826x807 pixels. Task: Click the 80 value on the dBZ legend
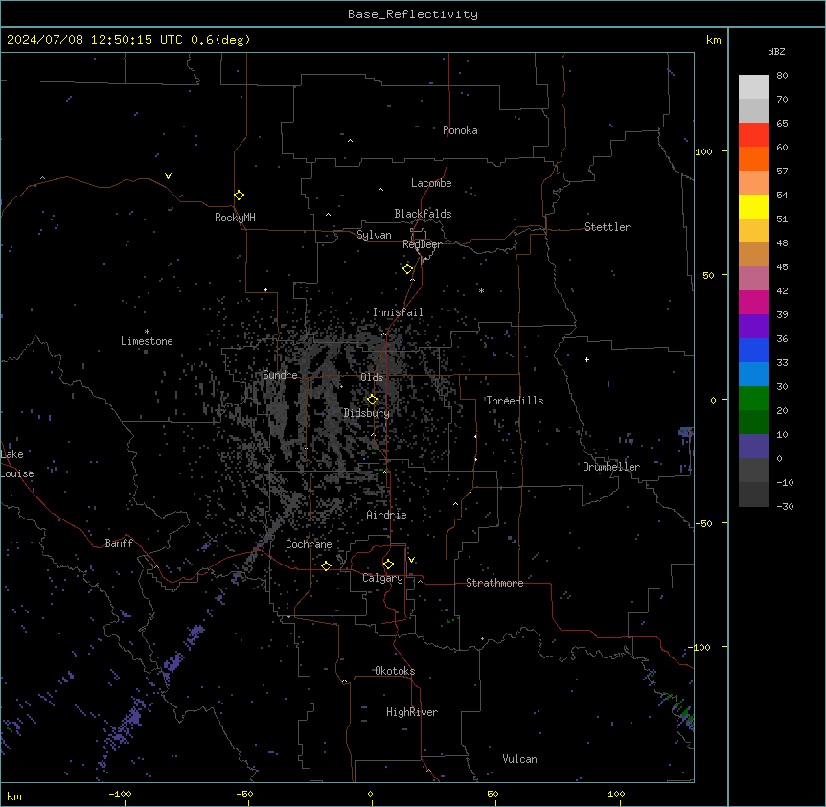[782, 76]
